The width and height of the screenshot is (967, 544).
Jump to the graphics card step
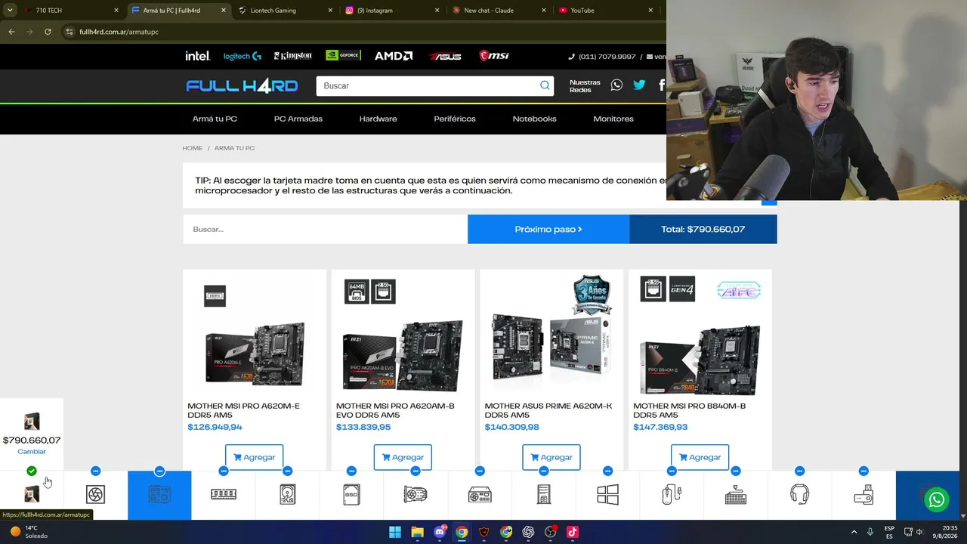click(x=416, y=494)
